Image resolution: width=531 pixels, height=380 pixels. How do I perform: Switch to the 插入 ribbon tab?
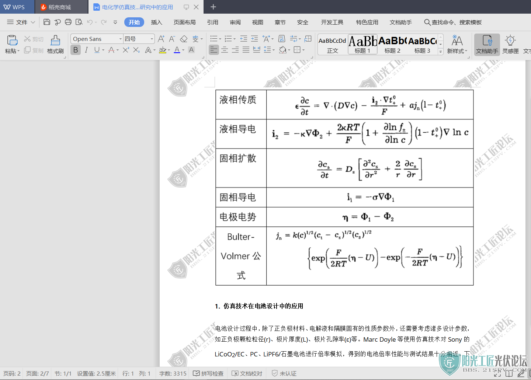pos(157,22)
